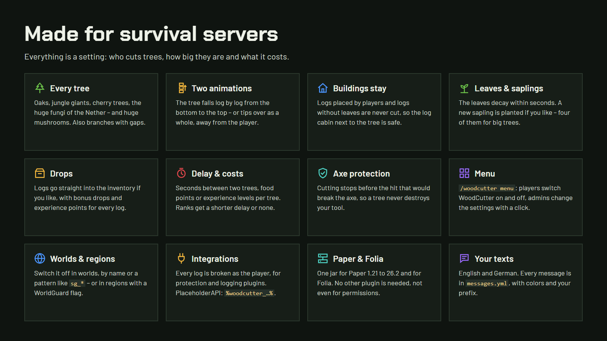Image resolution: width=607 pixels, height=341 pixels.
Task: Select the 'Drops' card title
Action: click(61, 174)
